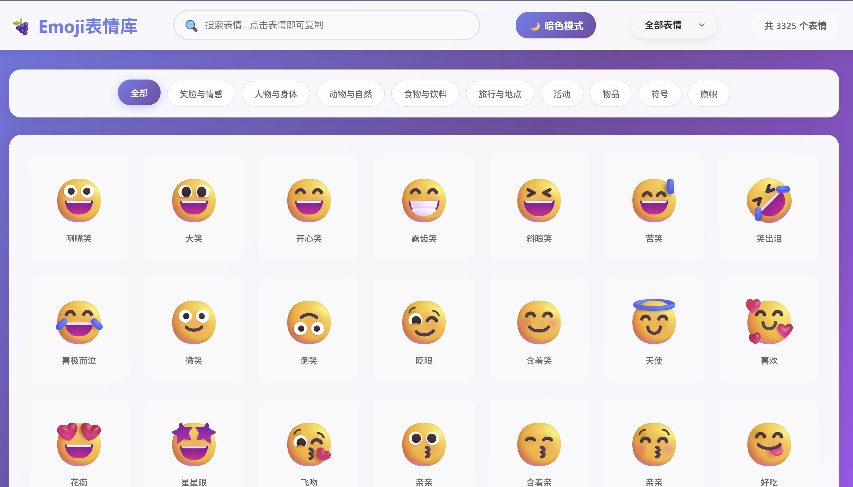
Task: Switch to 活动 category
Action: [562, 94]
